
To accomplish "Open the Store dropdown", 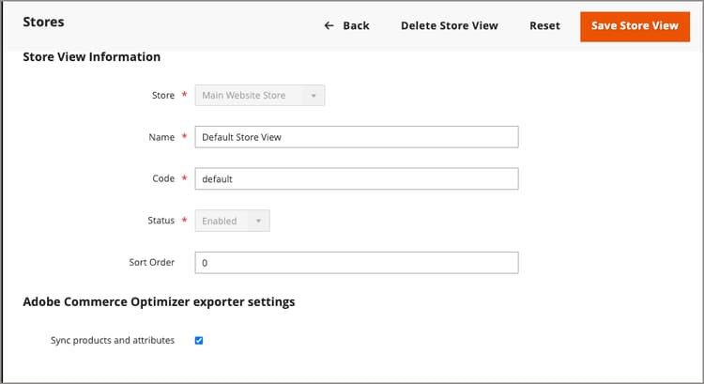I will [260, 95].
